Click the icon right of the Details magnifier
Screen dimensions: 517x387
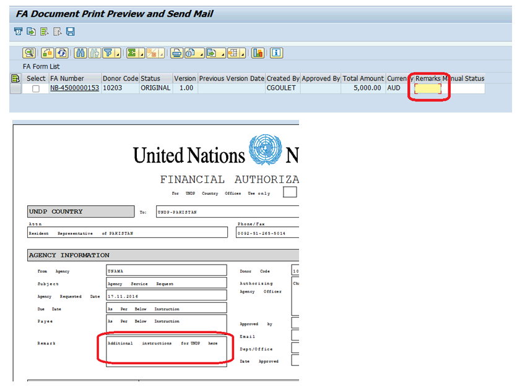(x=48, y=53)
